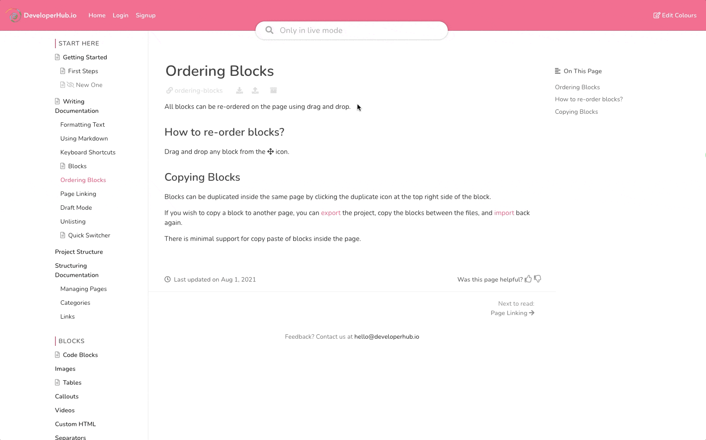Screen dimensions: 706x440
Task: Select Home in the top navigation
Action: point(97,15)
